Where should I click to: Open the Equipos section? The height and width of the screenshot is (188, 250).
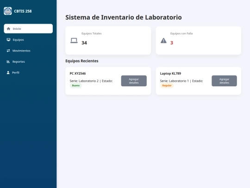pyautogui.click(x=28, y=39)
